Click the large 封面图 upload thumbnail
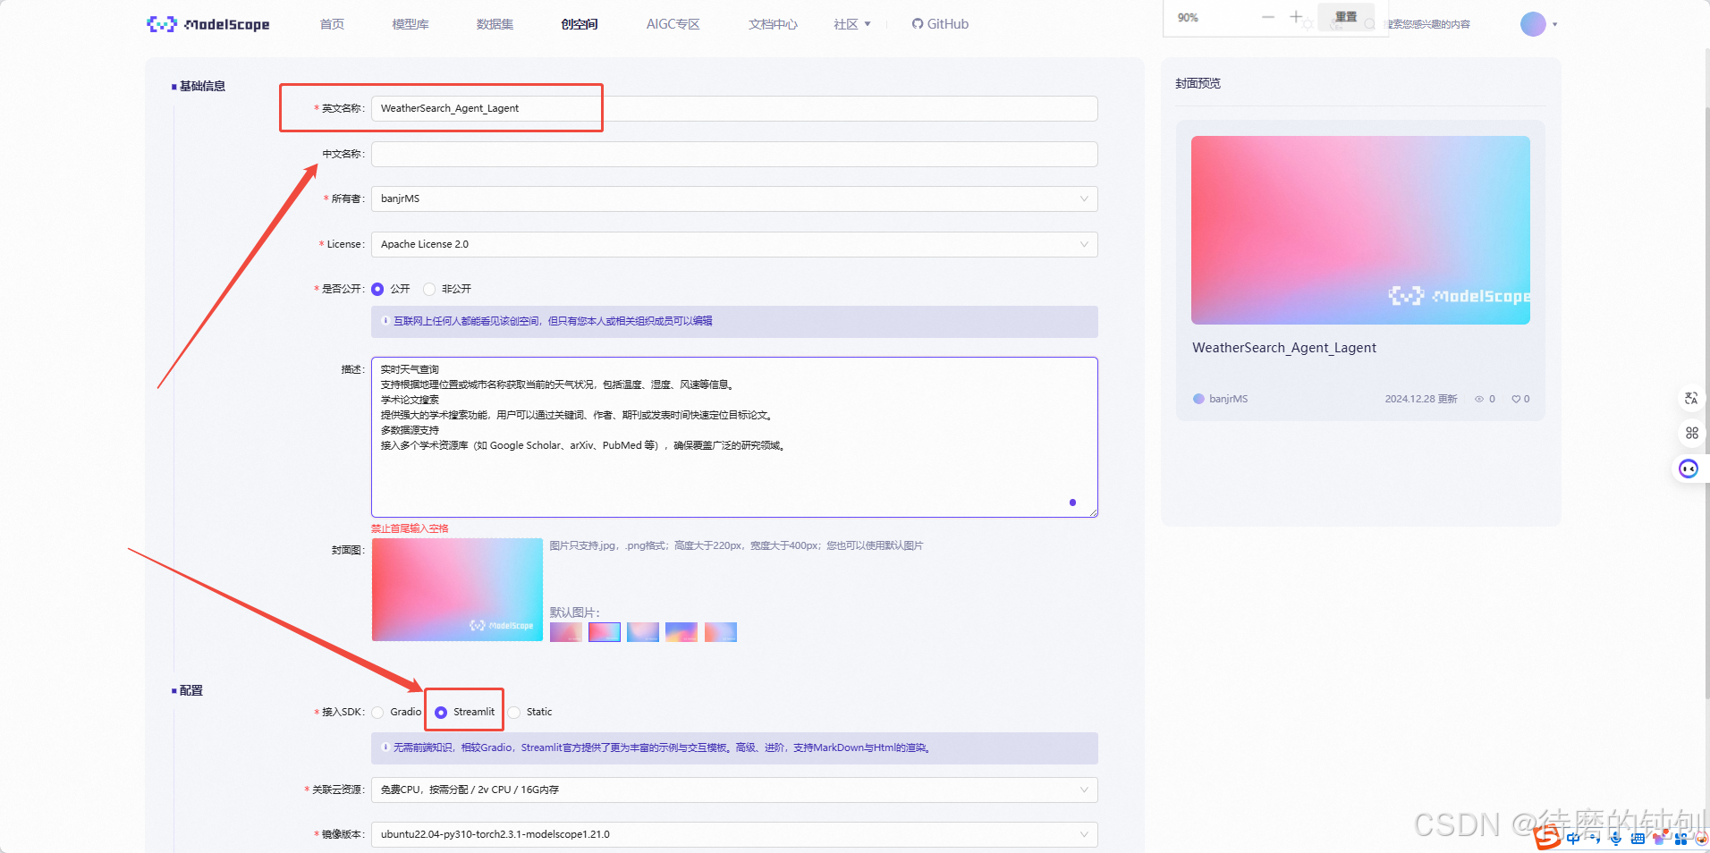 (457, 589)
